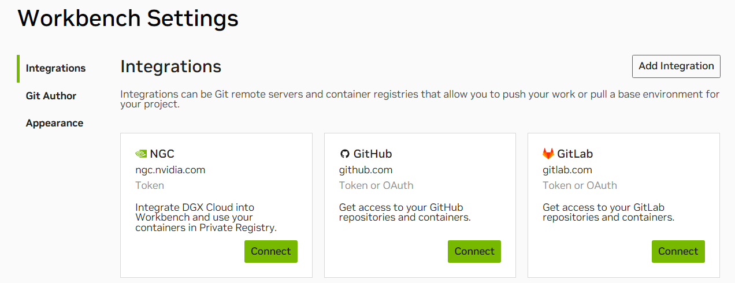Screen dimensions: 735x283
Task: Click the GitHub card title
Action: [373, 154]
